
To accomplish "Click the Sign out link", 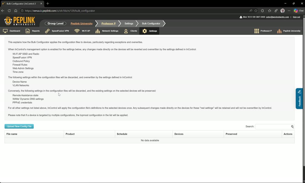I will (x=296, y=17).
